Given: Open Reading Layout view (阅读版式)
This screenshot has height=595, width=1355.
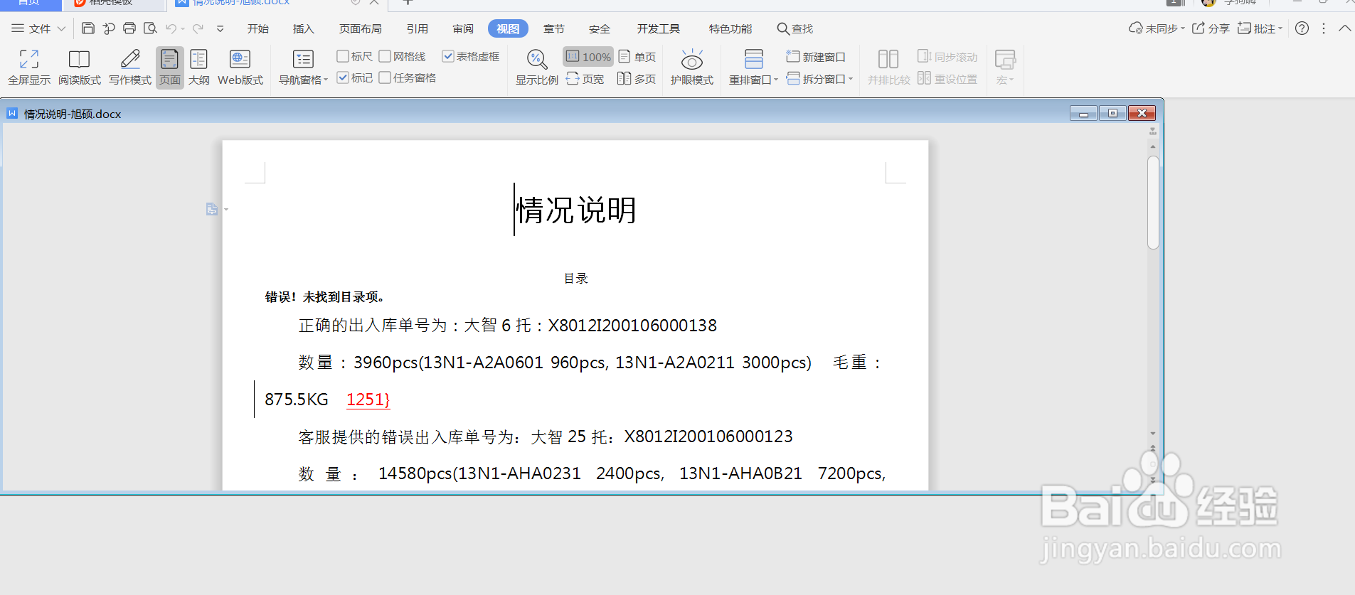Looking at the screenshot, I should [80, 68].
